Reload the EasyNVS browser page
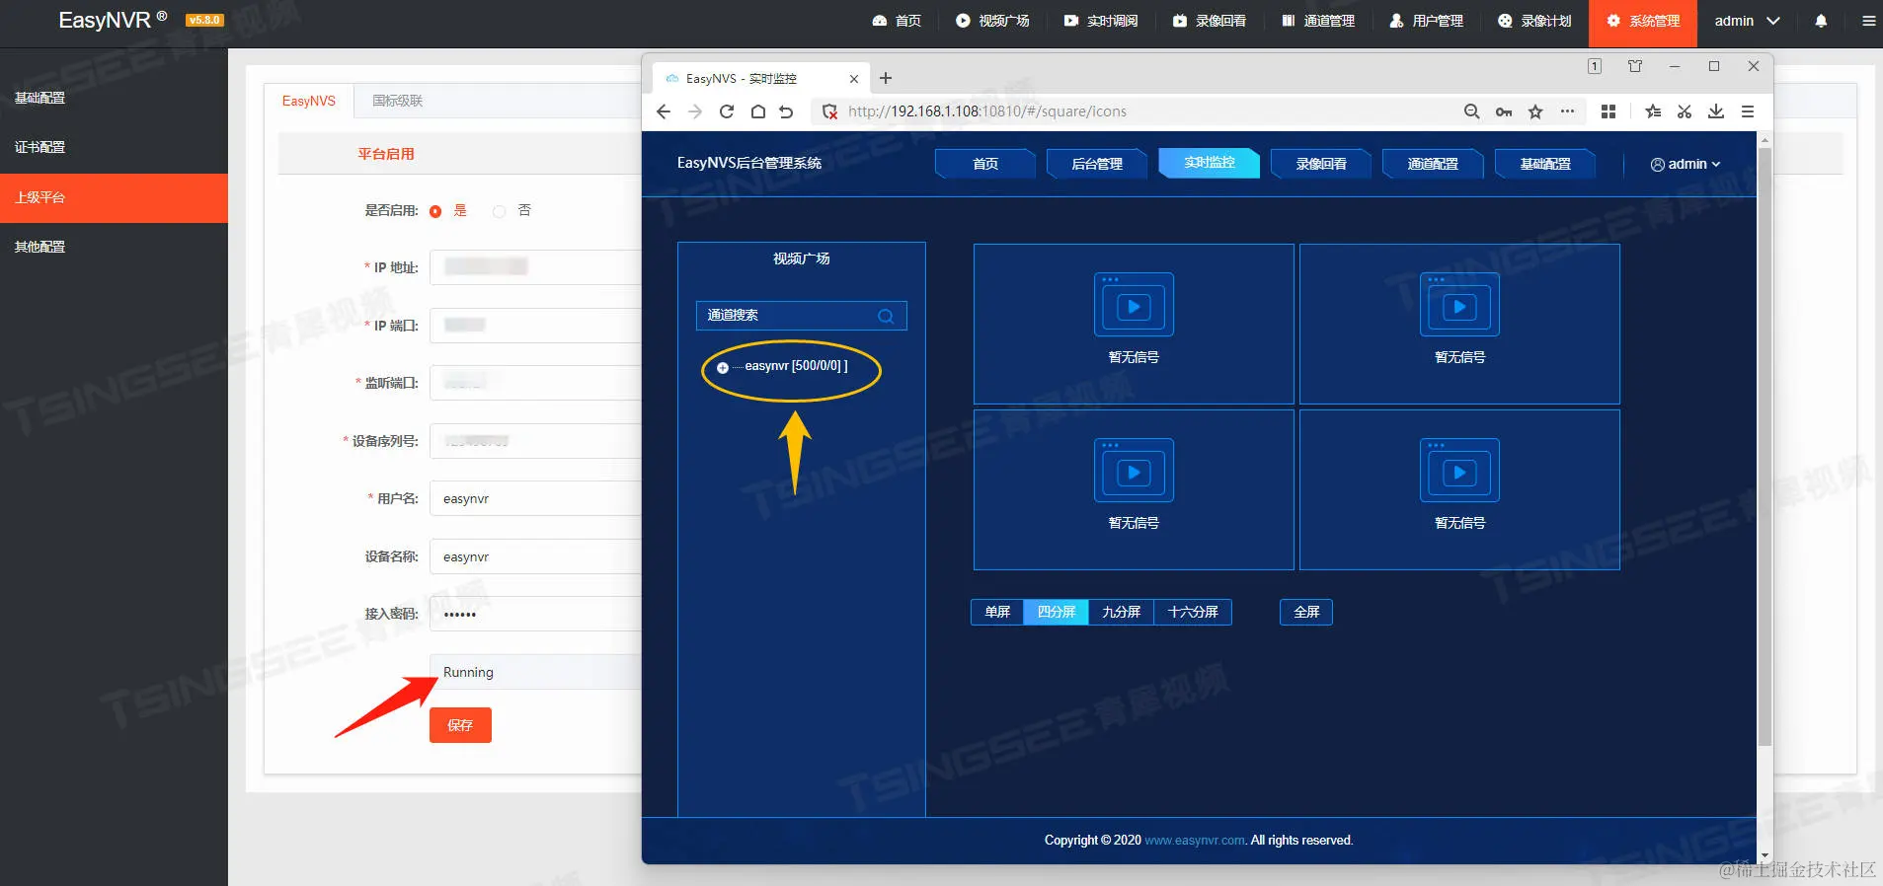 click(727, 111)
